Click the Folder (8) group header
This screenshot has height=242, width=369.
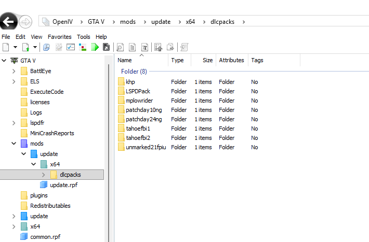tap(134, 72)
